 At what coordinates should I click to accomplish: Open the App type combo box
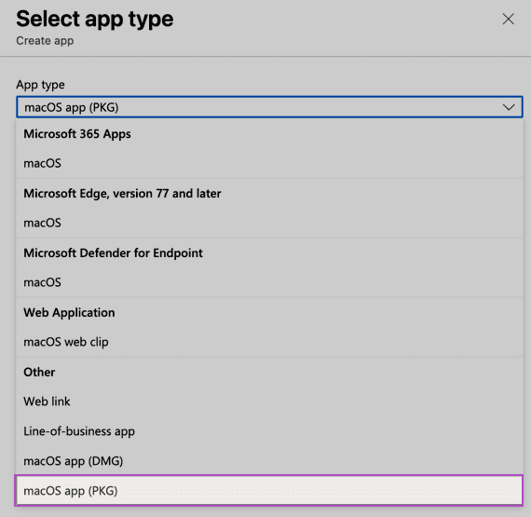pos(269,107)
